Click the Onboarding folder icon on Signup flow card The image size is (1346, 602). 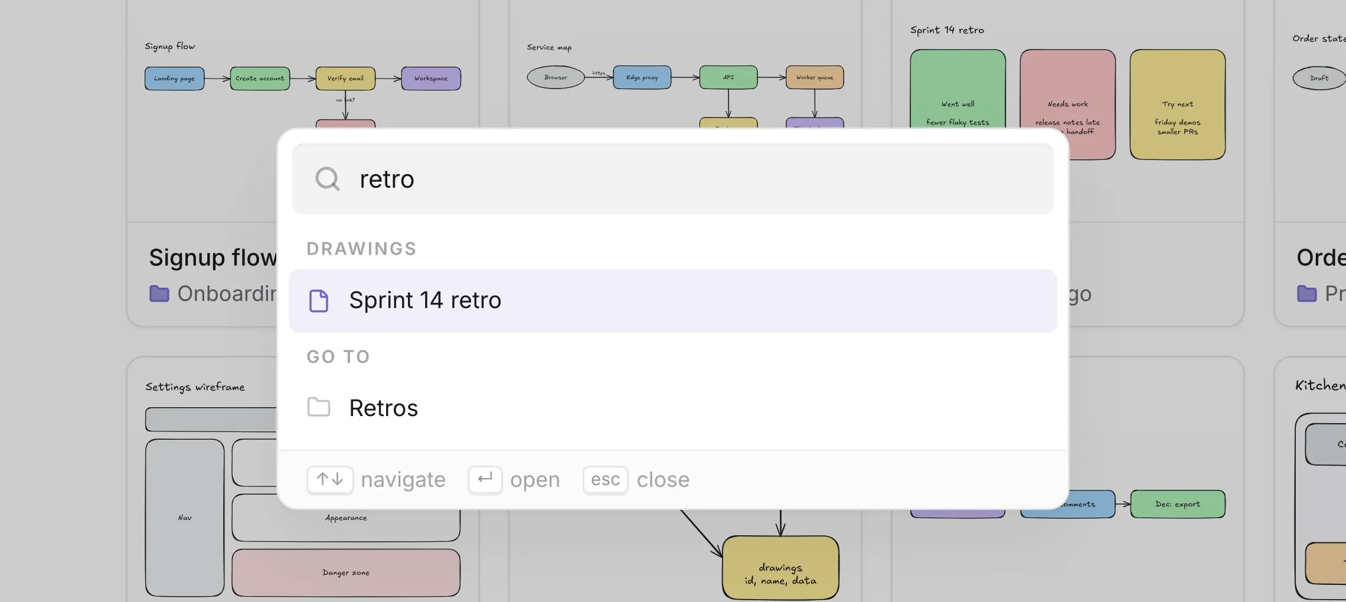point(159,293)
